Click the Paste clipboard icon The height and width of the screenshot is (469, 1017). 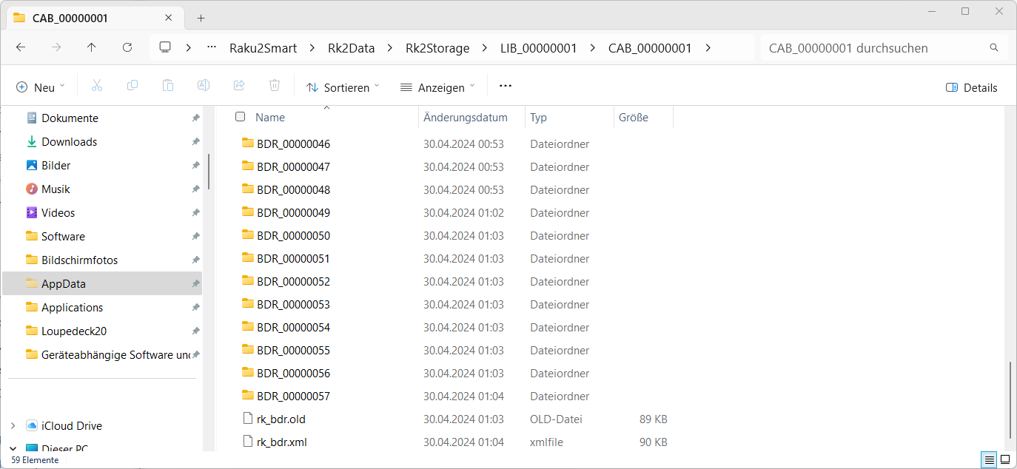tap(168, 87)
